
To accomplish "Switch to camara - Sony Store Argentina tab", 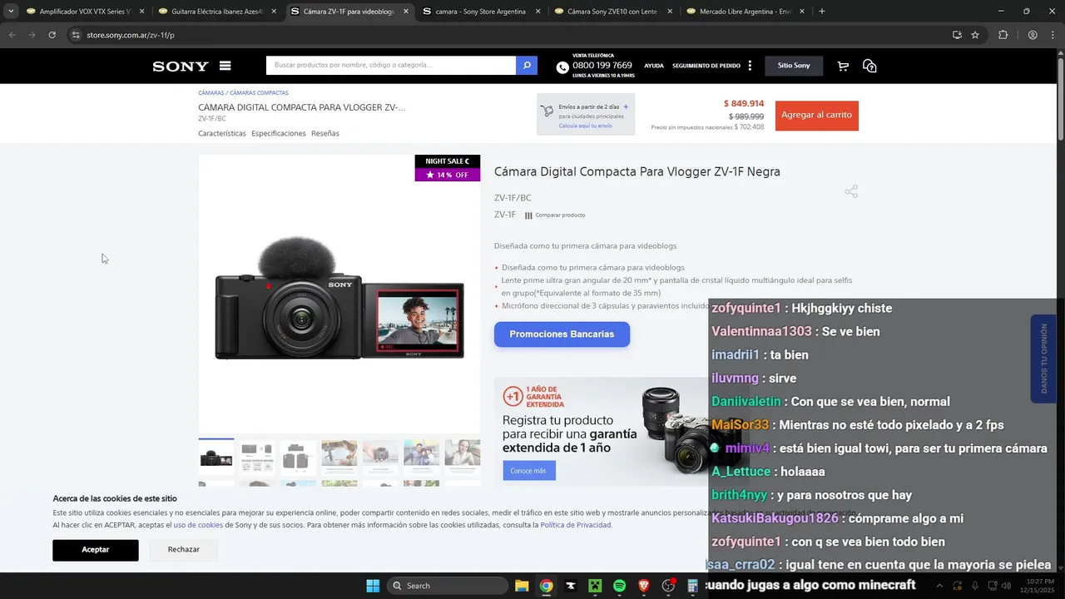I will [482, 12].
